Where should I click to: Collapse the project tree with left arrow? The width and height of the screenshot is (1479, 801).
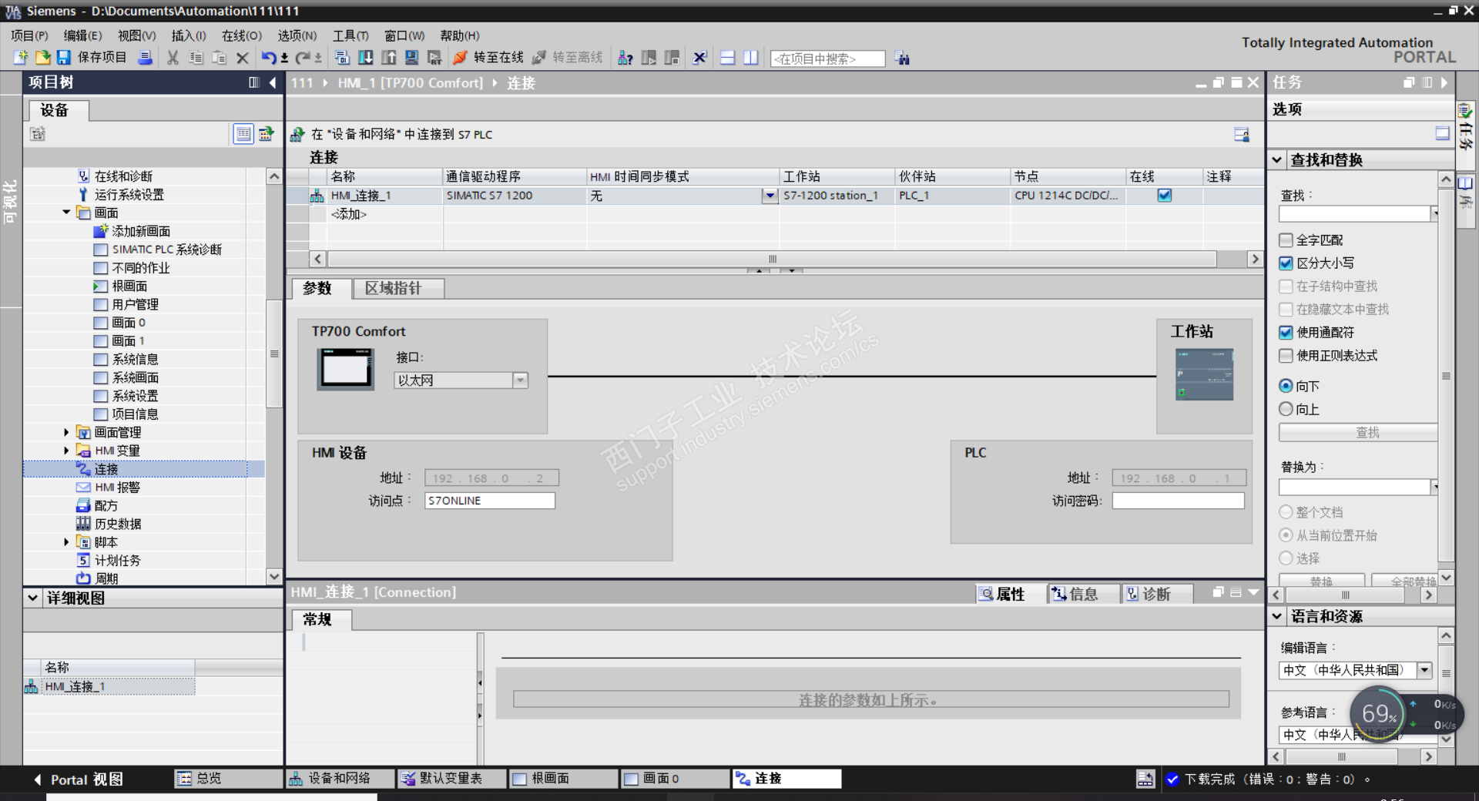pyautogui.click(x=273, y=82)
